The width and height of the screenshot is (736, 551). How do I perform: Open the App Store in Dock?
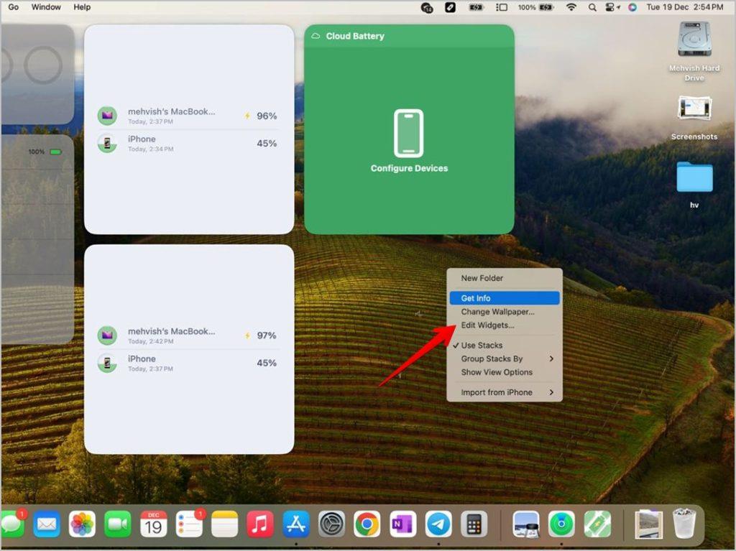click(x=295, y=524)
